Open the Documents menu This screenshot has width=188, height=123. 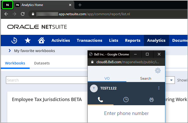(180, 40)
